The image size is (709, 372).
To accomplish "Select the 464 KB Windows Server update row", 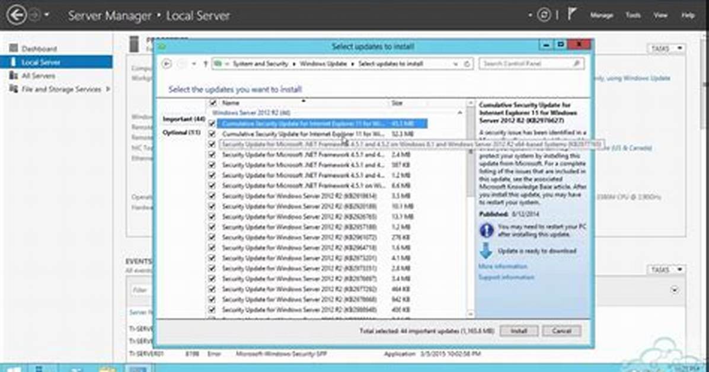I will [x=317, y=289].
